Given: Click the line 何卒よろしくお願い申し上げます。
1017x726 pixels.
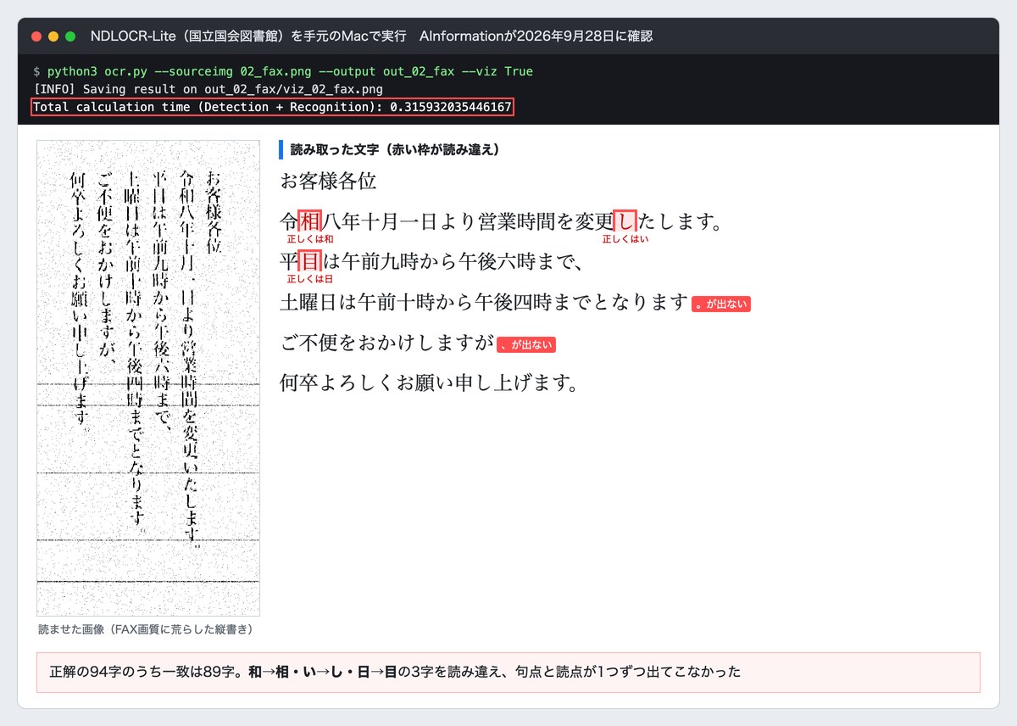Looking at the screenshot, I should point(429,383).
